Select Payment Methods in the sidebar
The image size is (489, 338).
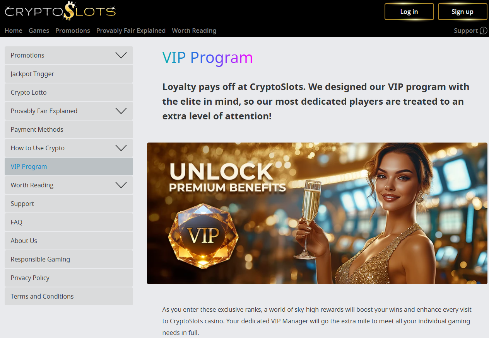37,129
